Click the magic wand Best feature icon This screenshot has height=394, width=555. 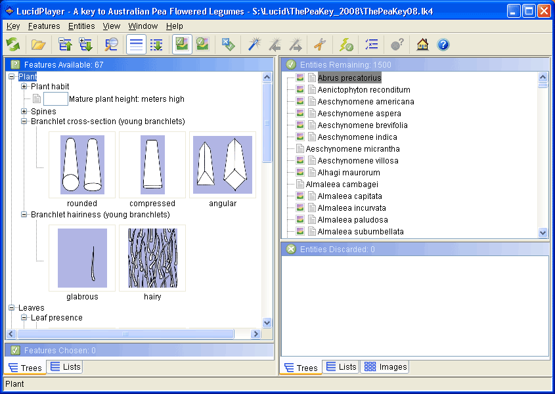pos(254,45)
